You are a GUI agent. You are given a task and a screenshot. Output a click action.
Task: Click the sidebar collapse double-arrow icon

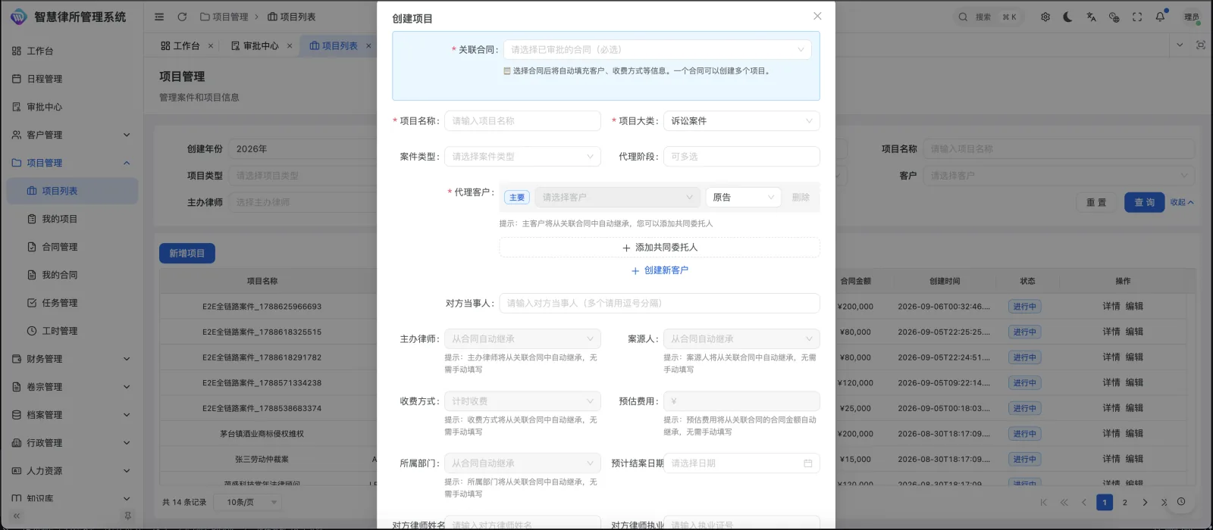pyautogui.click(x=16, y=516)
